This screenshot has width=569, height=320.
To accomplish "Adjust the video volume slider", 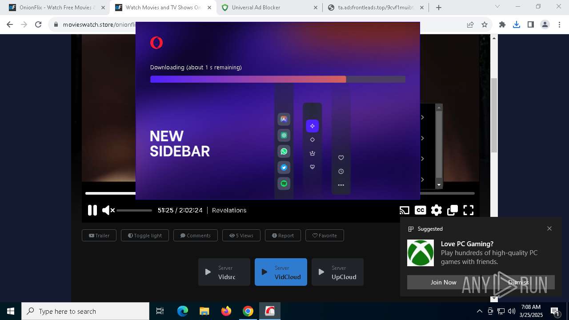I will pyautogui.click(x=134, y=210).
